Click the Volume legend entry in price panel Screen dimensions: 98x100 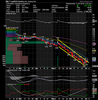pyautogui.click(x=12, y=37)
